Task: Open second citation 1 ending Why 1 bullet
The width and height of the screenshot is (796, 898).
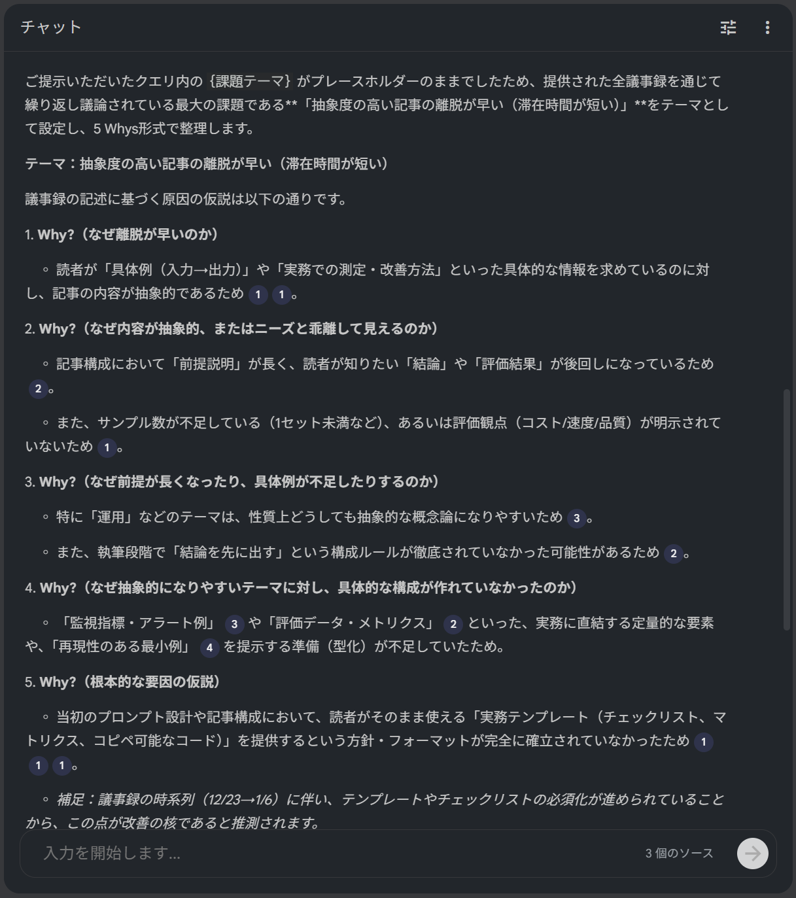Action: click(282, 295)
